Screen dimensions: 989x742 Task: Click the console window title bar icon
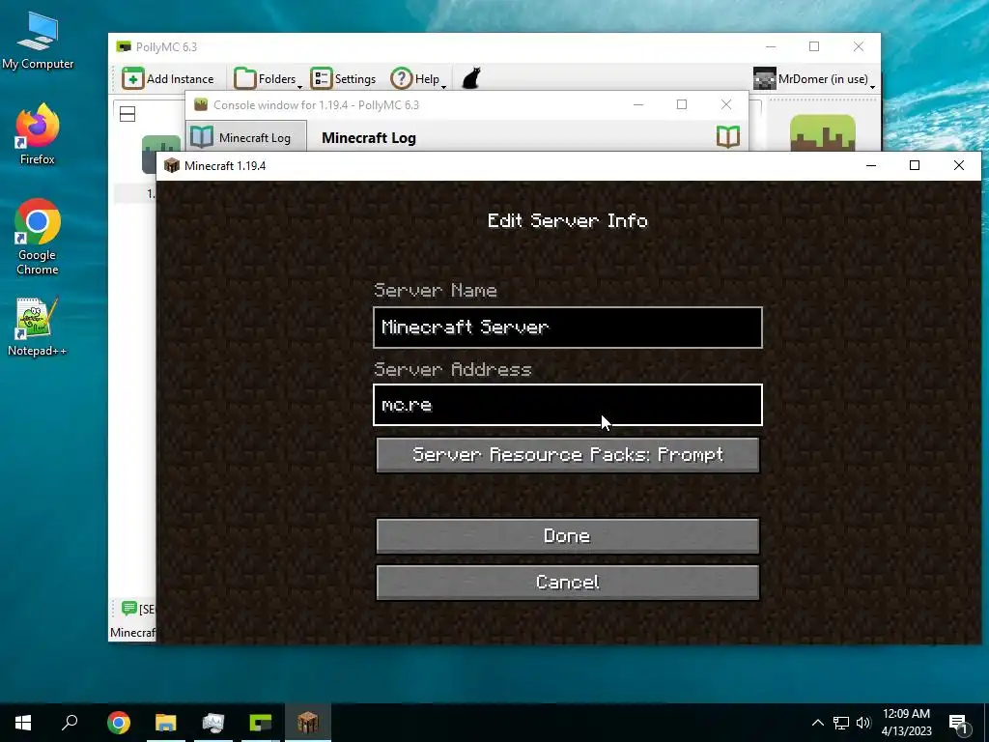pyautogui.click(x=201, y=104)
